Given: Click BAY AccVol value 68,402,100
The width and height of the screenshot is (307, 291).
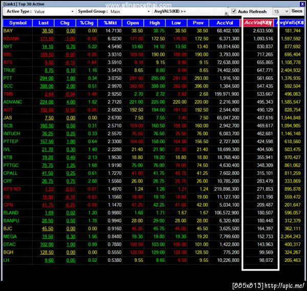Looking at the screenshot, I should (x=228, y=31).
